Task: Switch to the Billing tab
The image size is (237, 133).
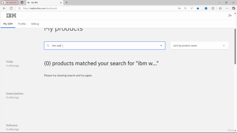Action: pos(35,24)
